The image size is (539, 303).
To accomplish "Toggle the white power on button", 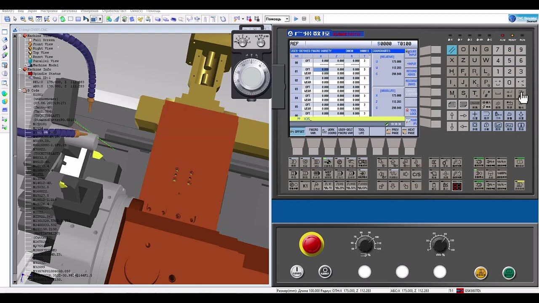I will point(297,271).
